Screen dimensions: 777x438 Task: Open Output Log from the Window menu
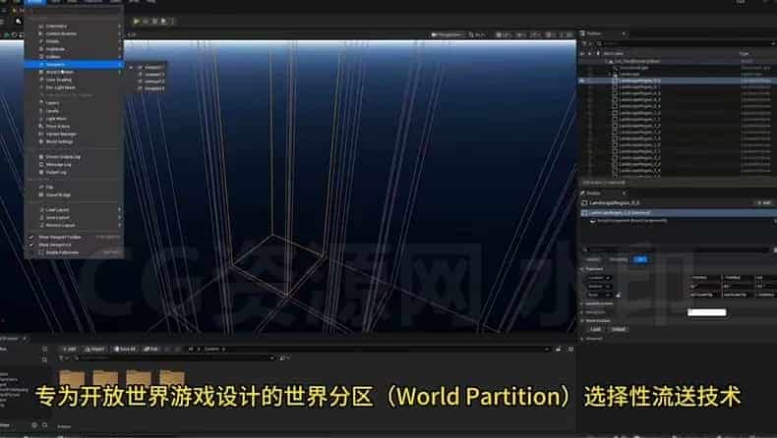(74, 172)
